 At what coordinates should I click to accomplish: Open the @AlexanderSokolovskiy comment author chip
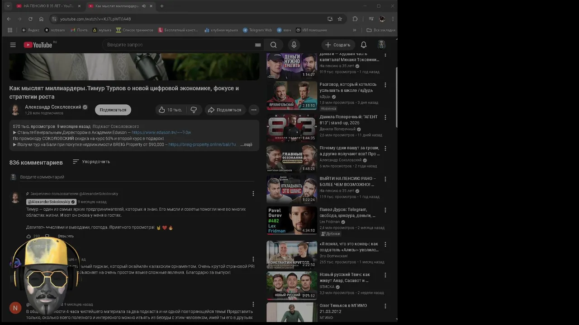click(x=51, y=202)
